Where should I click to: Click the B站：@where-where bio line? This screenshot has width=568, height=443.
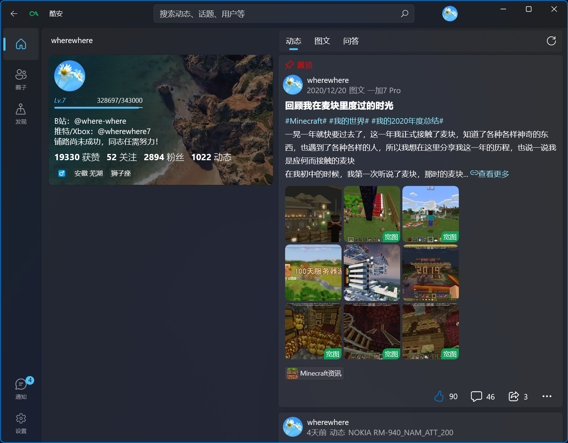90,121
